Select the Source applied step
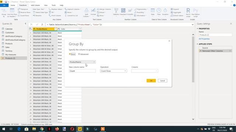This screenshot has height=132, width=236. (205, 48)
